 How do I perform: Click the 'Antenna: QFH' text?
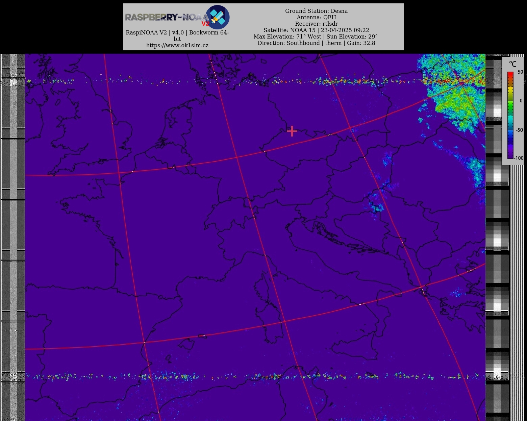click(x=316, y=17)
